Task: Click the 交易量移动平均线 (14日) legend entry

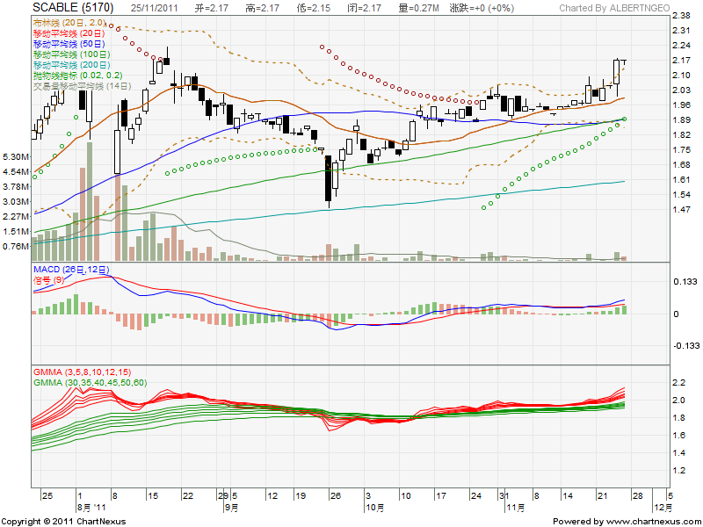Action: tap(82, 86)
